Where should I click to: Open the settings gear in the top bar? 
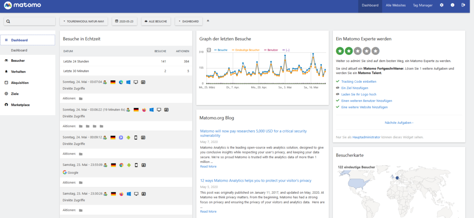pyautogui.click(x=442, y=5)
